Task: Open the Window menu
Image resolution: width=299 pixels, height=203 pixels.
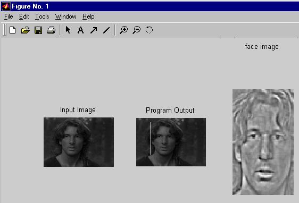Action: click(66, 16)
